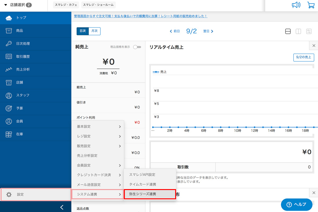This screenshot has height=212, width=318.
Task: Click the 予算 target icon
Action: click(9, 108)
